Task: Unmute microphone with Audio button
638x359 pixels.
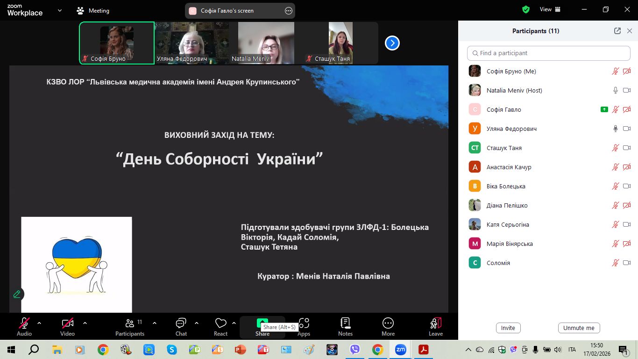Action: [24, 327]
